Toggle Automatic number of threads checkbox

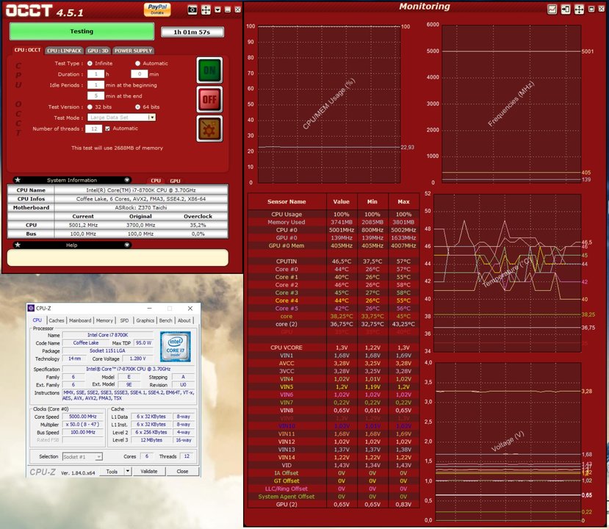coord(107,129)
